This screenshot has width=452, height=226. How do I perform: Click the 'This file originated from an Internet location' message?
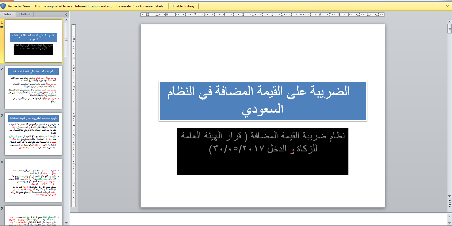point(99,6)
